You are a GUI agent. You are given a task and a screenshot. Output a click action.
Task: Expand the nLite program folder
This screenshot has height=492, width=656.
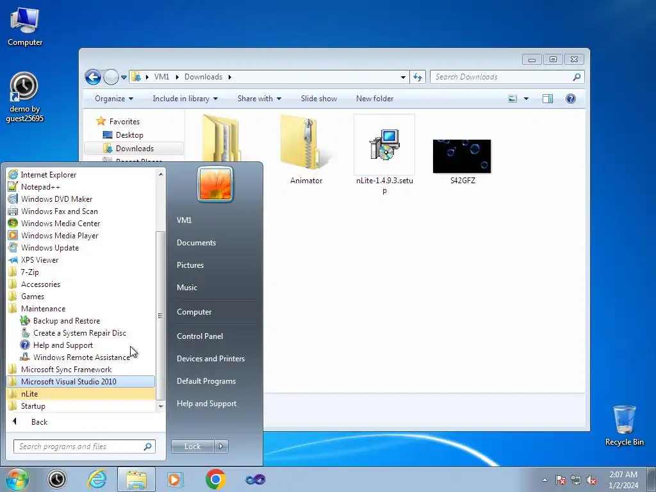click(x=81, y=393)
